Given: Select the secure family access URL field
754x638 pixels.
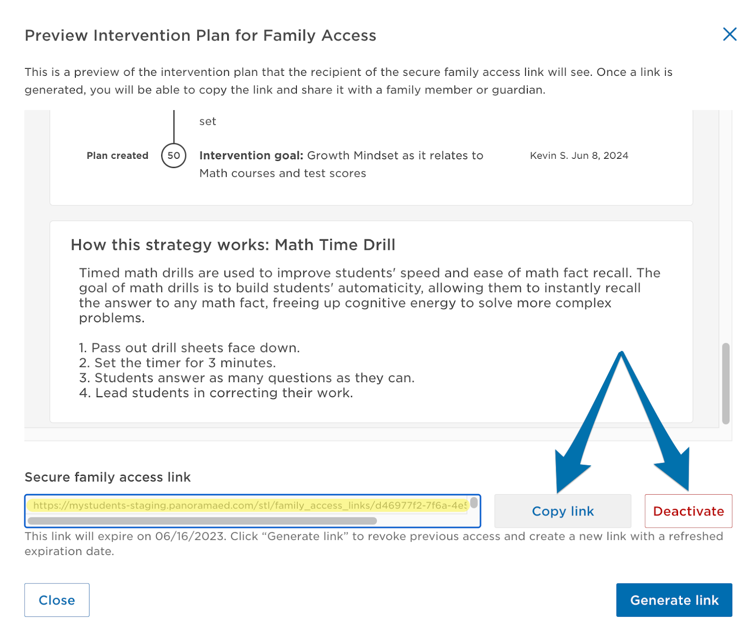Looking at the screenshot, I should click(x=249, y=506).
